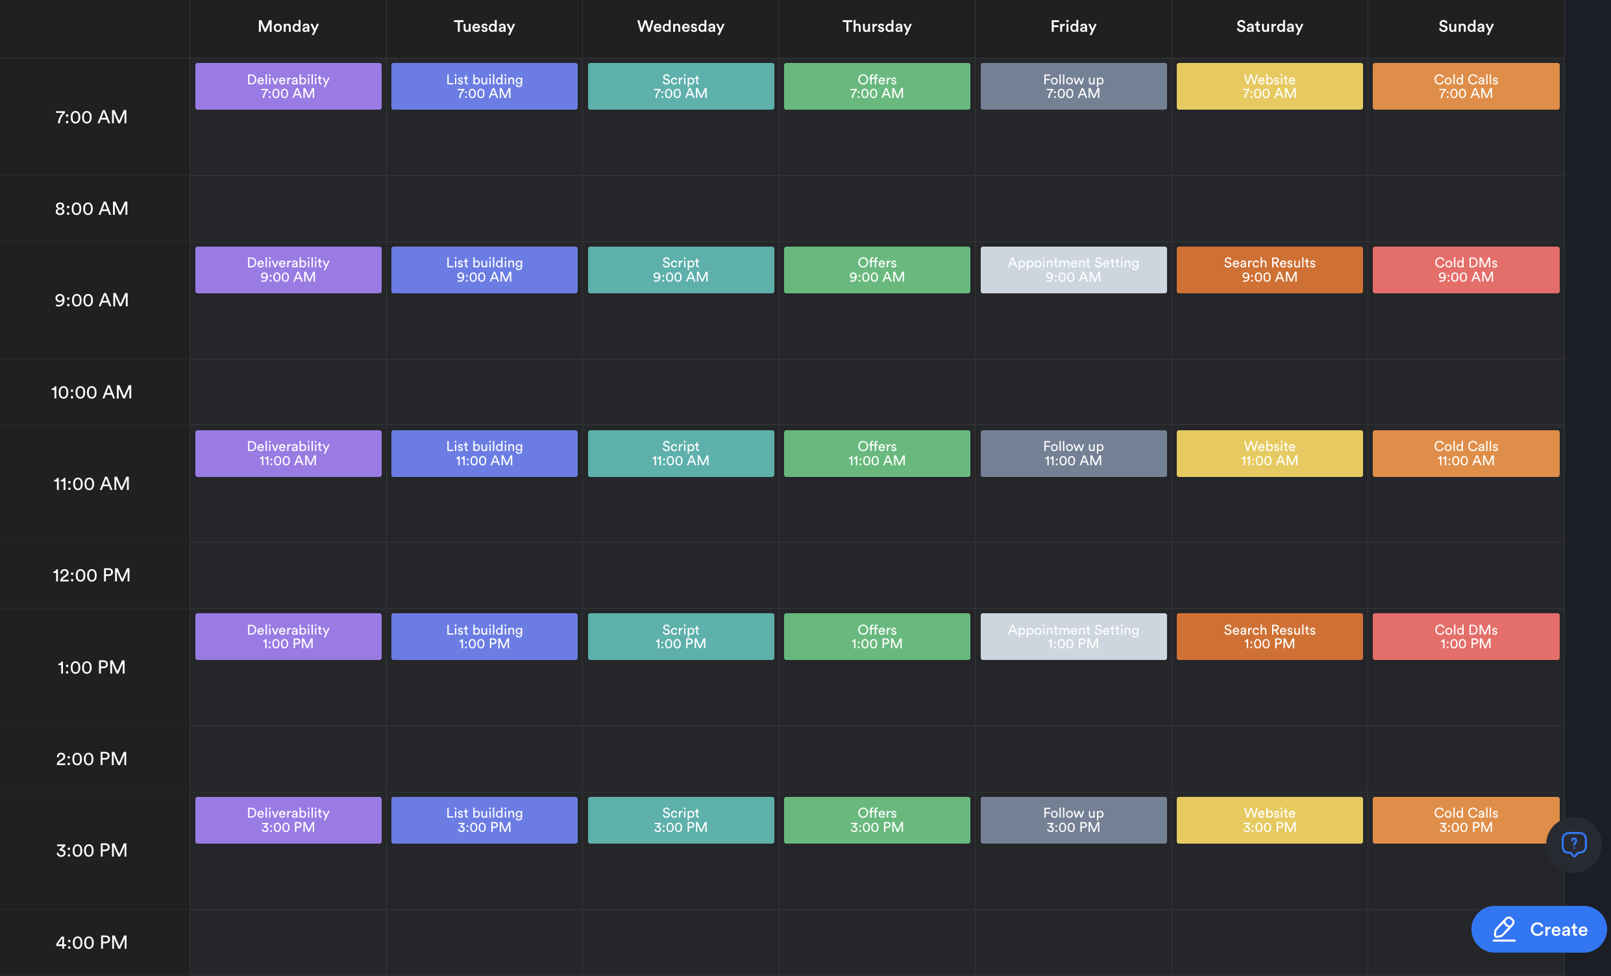
Task: Open Monday Deliverability 7:00 AM event
Action: (288, 86)
